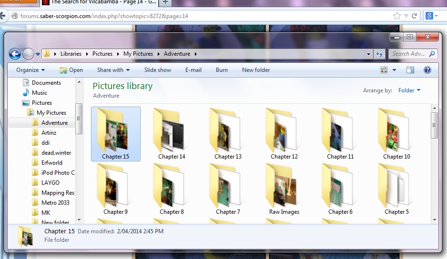The image size is (447, 259).
Task: Click E-mail in the toolbar
Action: pyautogui.click(x=193, y=70)
